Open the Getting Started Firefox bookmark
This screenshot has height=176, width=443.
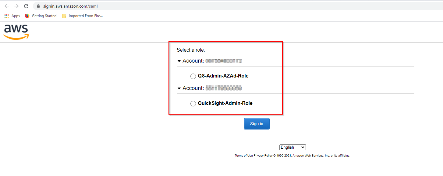(x=41, y=16)
